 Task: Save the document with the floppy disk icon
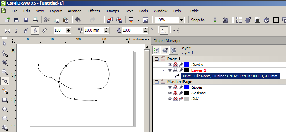click(26, 20)
